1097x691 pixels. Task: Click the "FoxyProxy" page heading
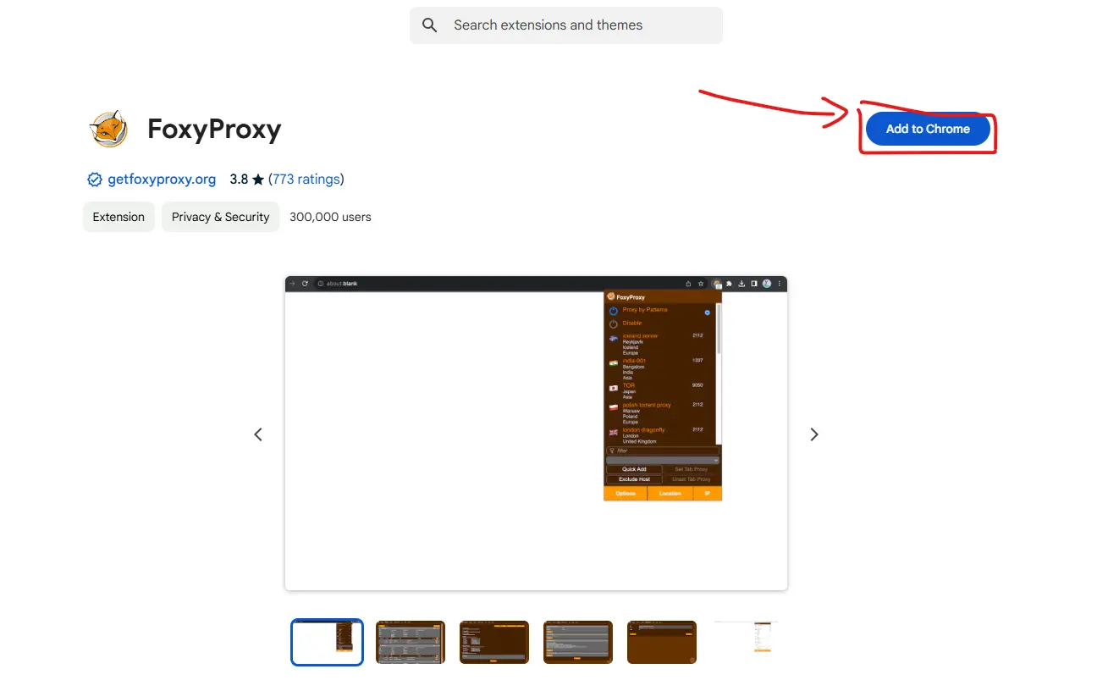click(214, 130)
